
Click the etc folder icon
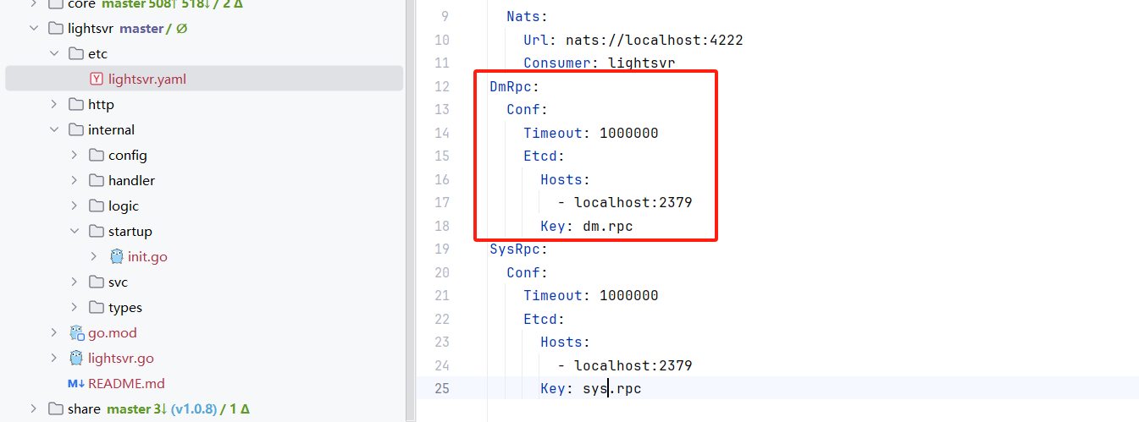(76, 54)
